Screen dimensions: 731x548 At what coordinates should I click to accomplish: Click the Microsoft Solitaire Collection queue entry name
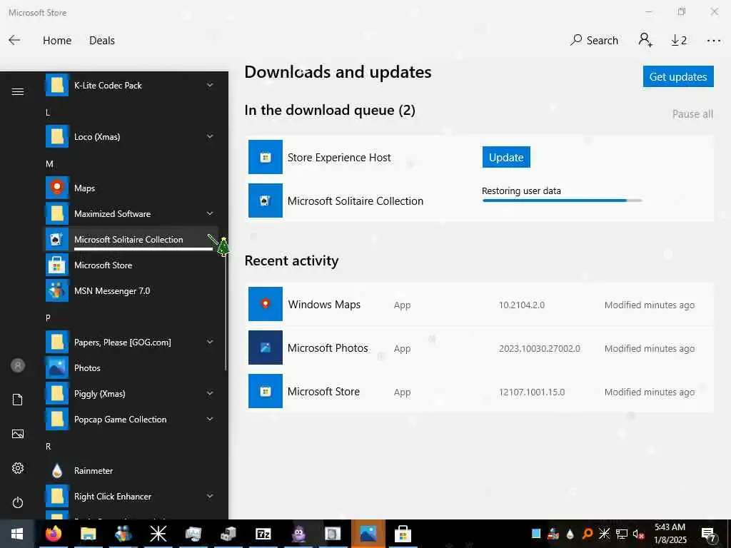356,201
